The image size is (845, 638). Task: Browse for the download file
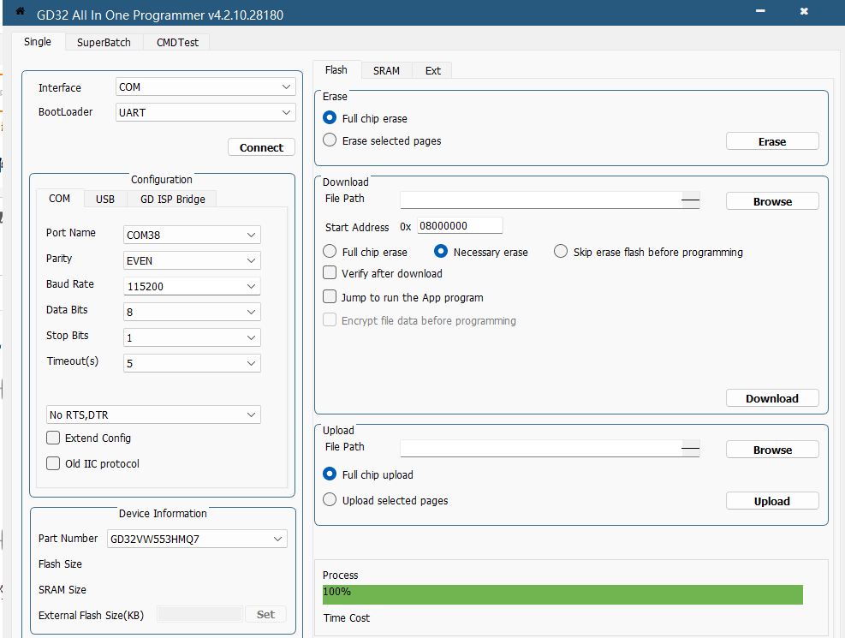(772, 201)
